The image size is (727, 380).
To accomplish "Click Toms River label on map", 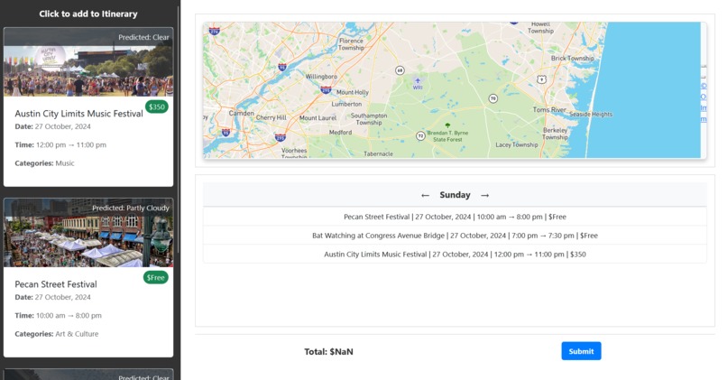I will coord(549,109).
